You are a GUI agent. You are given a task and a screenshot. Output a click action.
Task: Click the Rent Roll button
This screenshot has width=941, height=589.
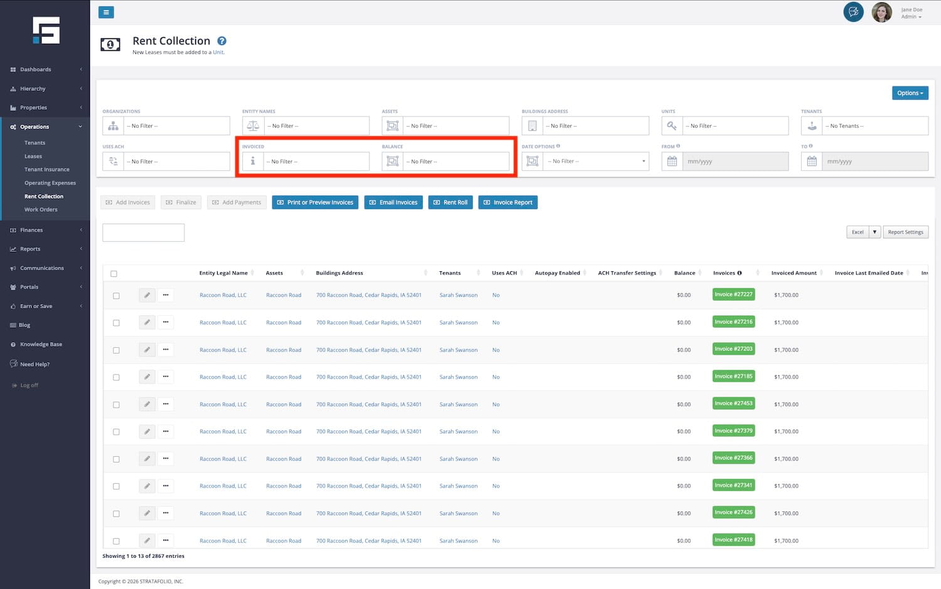point(450,202)
